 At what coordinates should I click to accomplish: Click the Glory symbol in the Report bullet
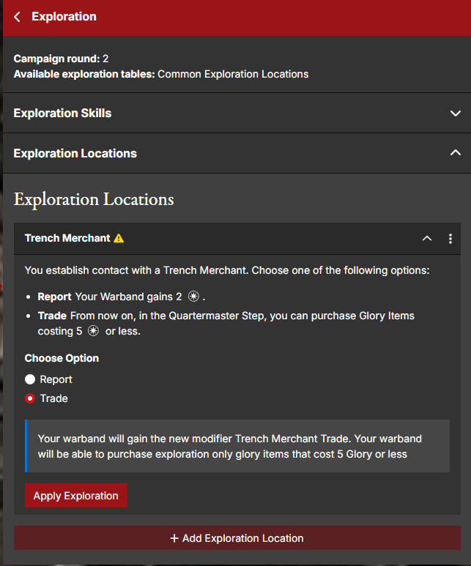click(193, 297)
